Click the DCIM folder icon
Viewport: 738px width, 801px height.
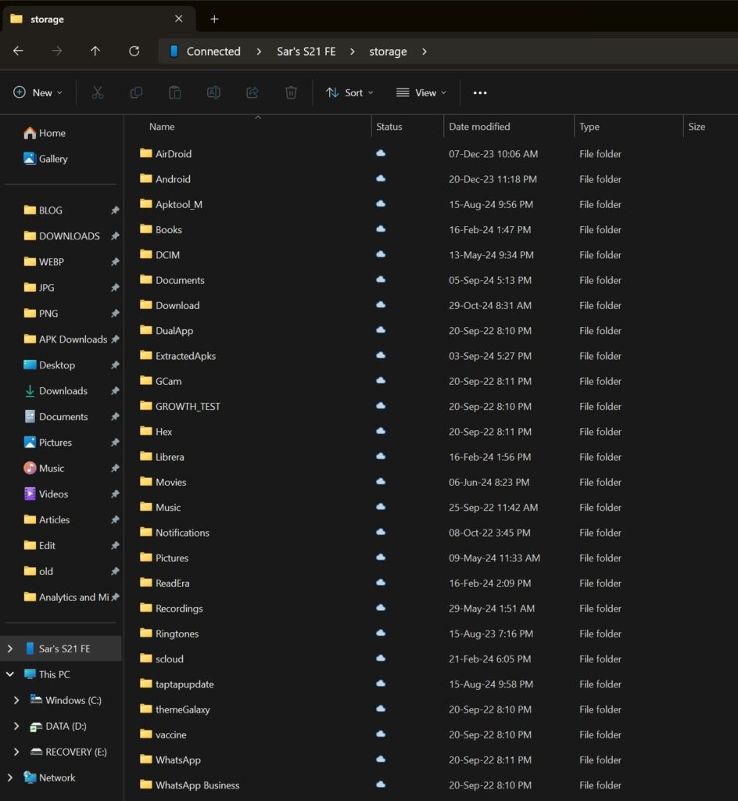[146, 254]
